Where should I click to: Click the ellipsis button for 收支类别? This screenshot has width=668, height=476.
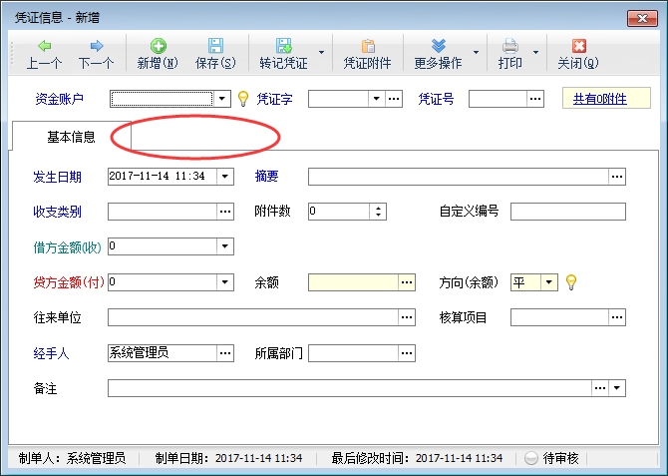point(225,212)
